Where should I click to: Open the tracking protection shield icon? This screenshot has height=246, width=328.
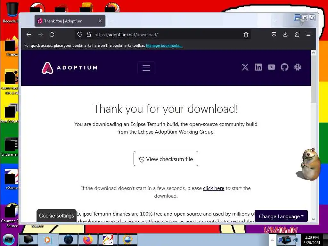80,35
